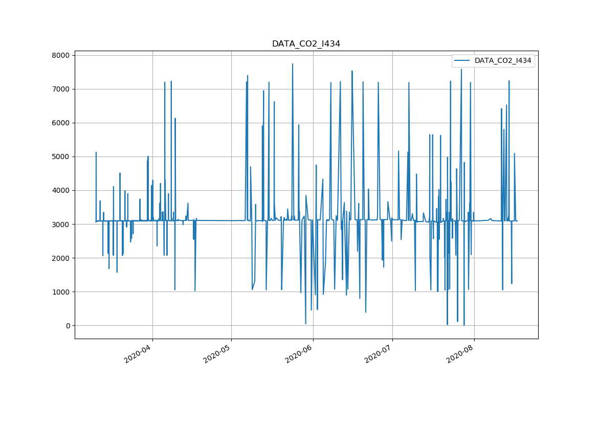Click the blue line sample in legend

462,61
